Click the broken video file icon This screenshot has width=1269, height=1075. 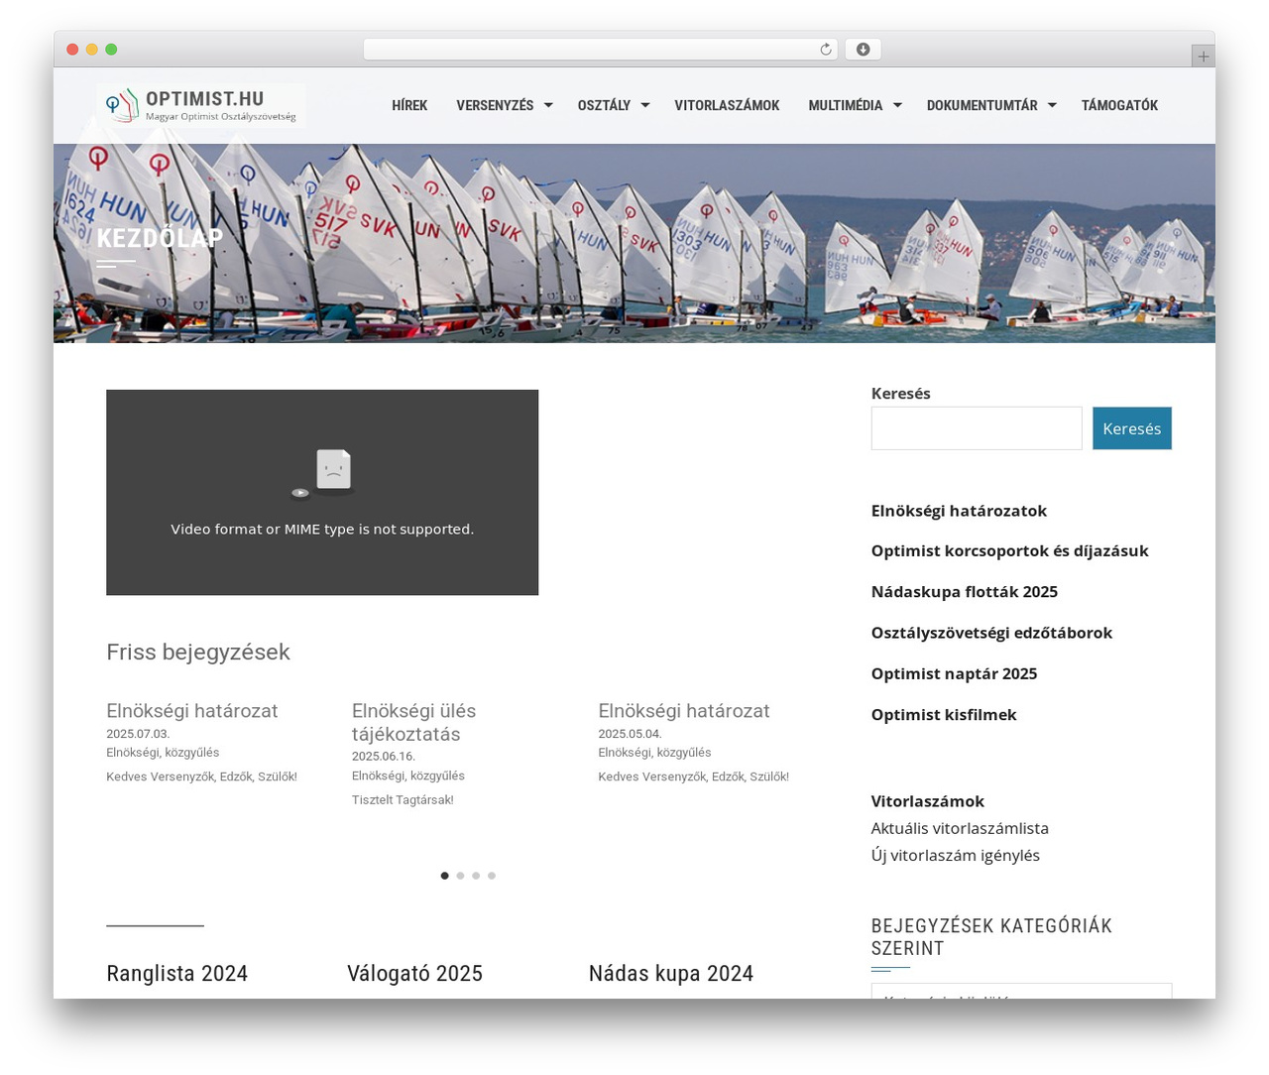(322, 474)
